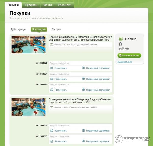The image size is (153, 146).
Task: Click note field for certificate № 12661304
Action: pos(81,126)
